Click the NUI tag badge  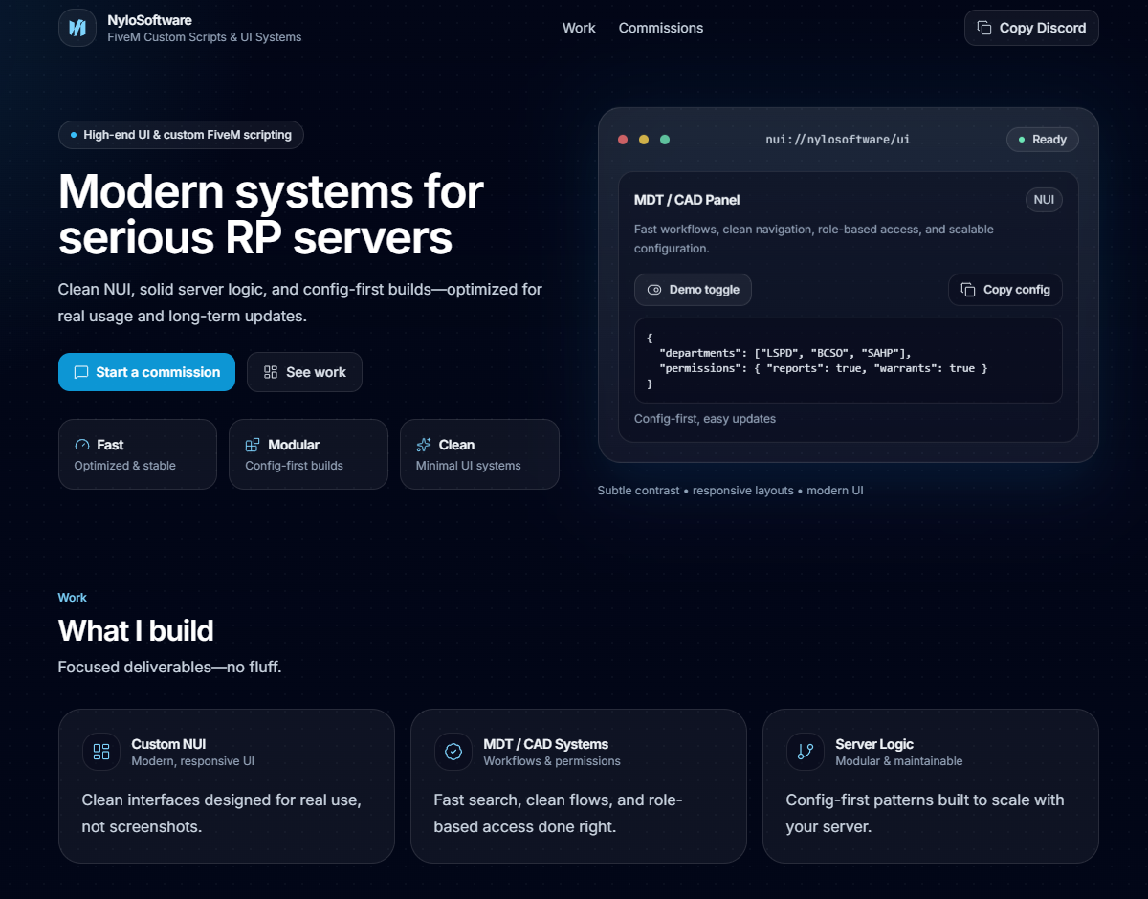click(1044, 200)
